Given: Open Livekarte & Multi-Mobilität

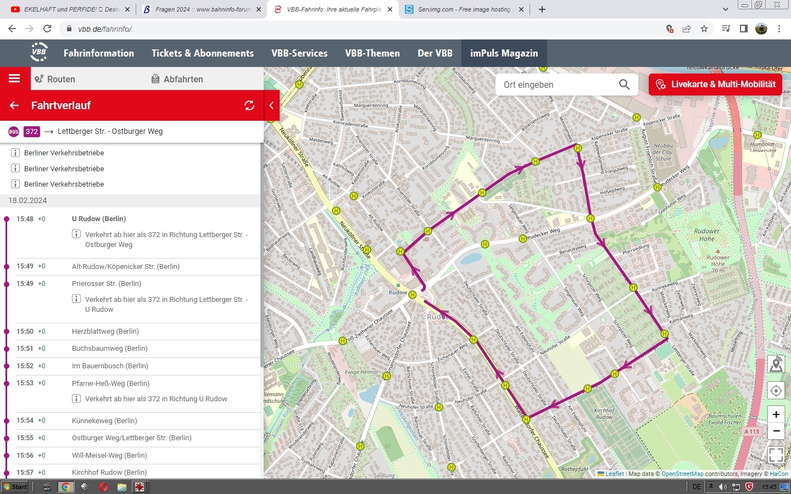Looking at the screenshot, I should click(715, 85).
